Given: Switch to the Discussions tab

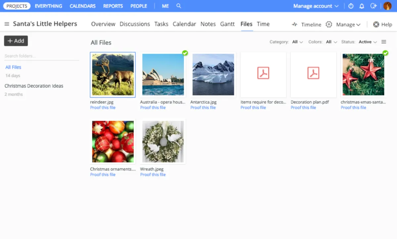Looking at the screenshot, I should [x=135, y=24].
